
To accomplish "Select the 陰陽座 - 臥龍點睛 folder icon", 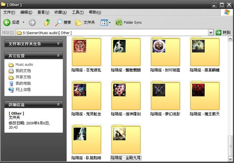I will (87, 140).
